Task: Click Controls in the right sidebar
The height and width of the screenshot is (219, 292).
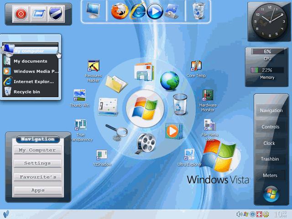Action: click(271, 127)
